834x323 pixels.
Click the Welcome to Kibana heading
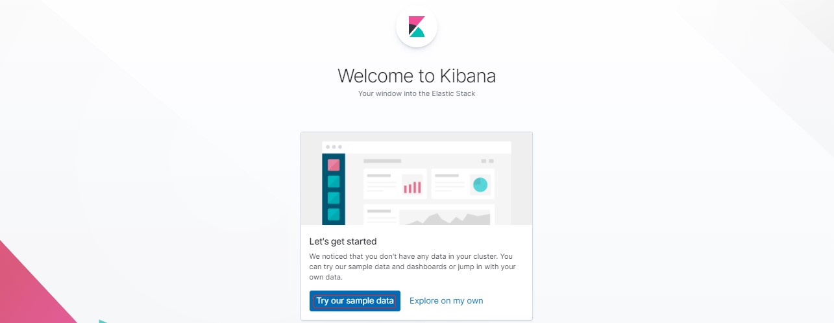(416, 76)
